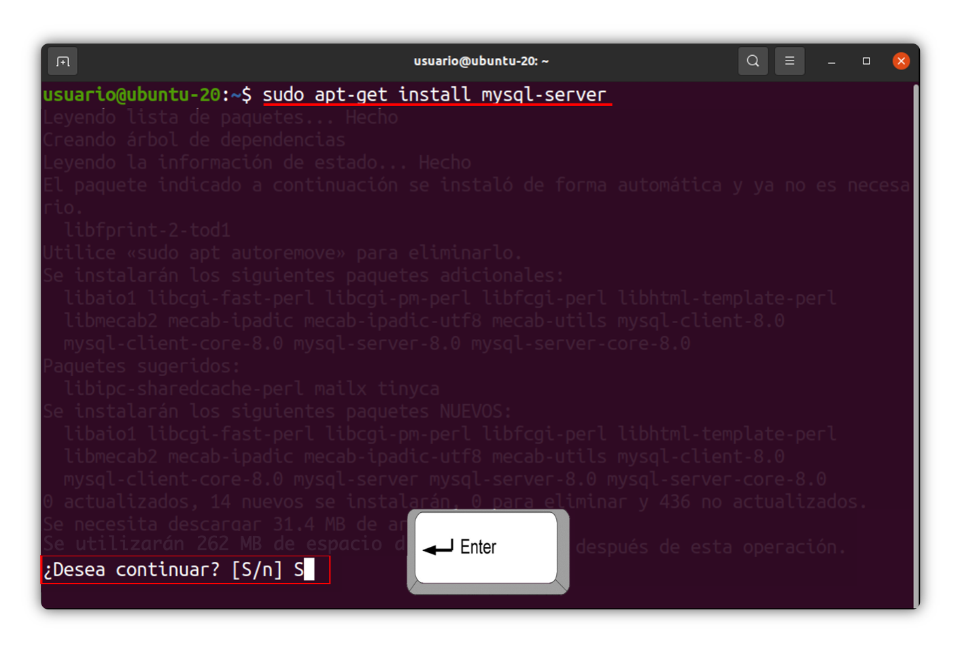Click the usuario@ubuntu-20 window title
This screenshot has width=960, height=657.
point(481,61)
